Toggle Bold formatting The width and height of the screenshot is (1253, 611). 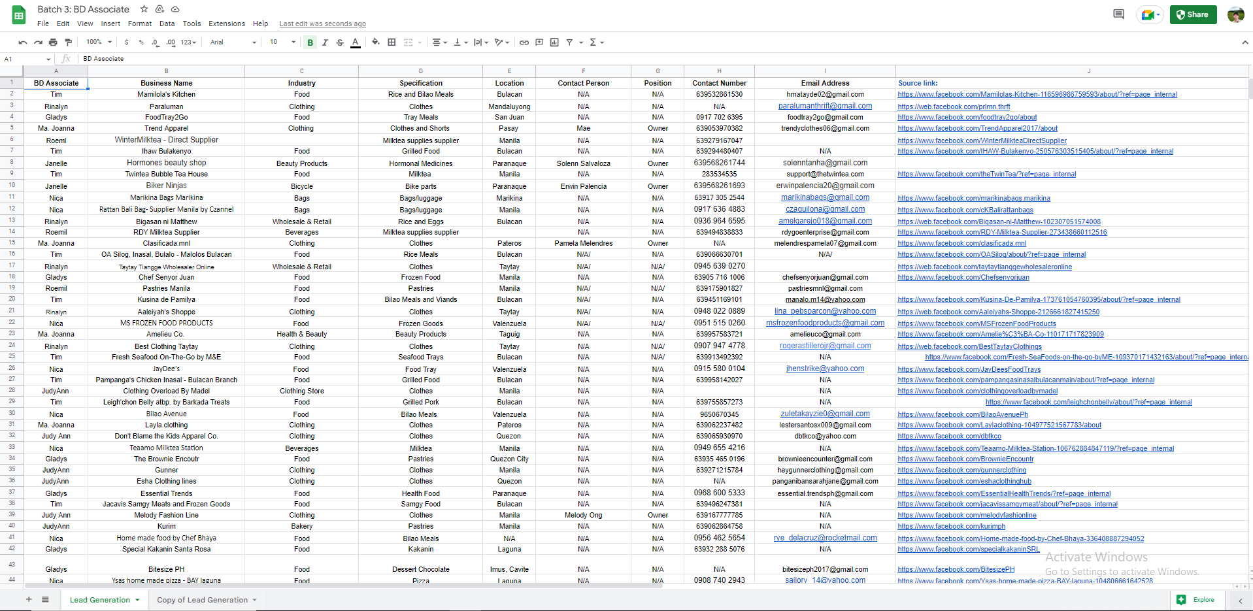pos(310,42)
